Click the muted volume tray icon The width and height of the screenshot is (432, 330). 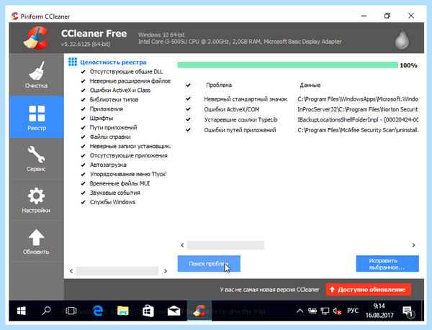coord(337,311)
